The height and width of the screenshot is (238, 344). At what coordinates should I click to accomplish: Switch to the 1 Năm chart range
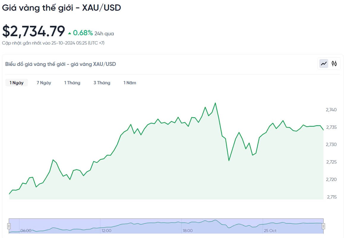click(x=130, y=83)
